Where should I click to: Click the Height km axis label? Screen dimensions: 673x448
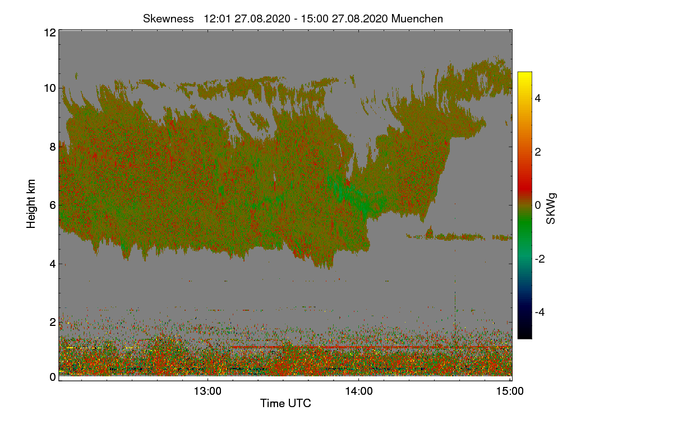[31, 204]
